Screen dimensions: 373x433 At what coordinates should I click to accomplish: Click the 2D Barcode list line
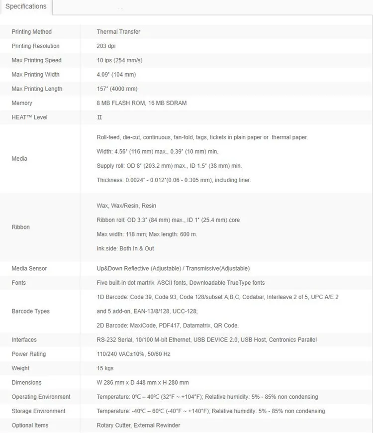[x=168, y=325]
